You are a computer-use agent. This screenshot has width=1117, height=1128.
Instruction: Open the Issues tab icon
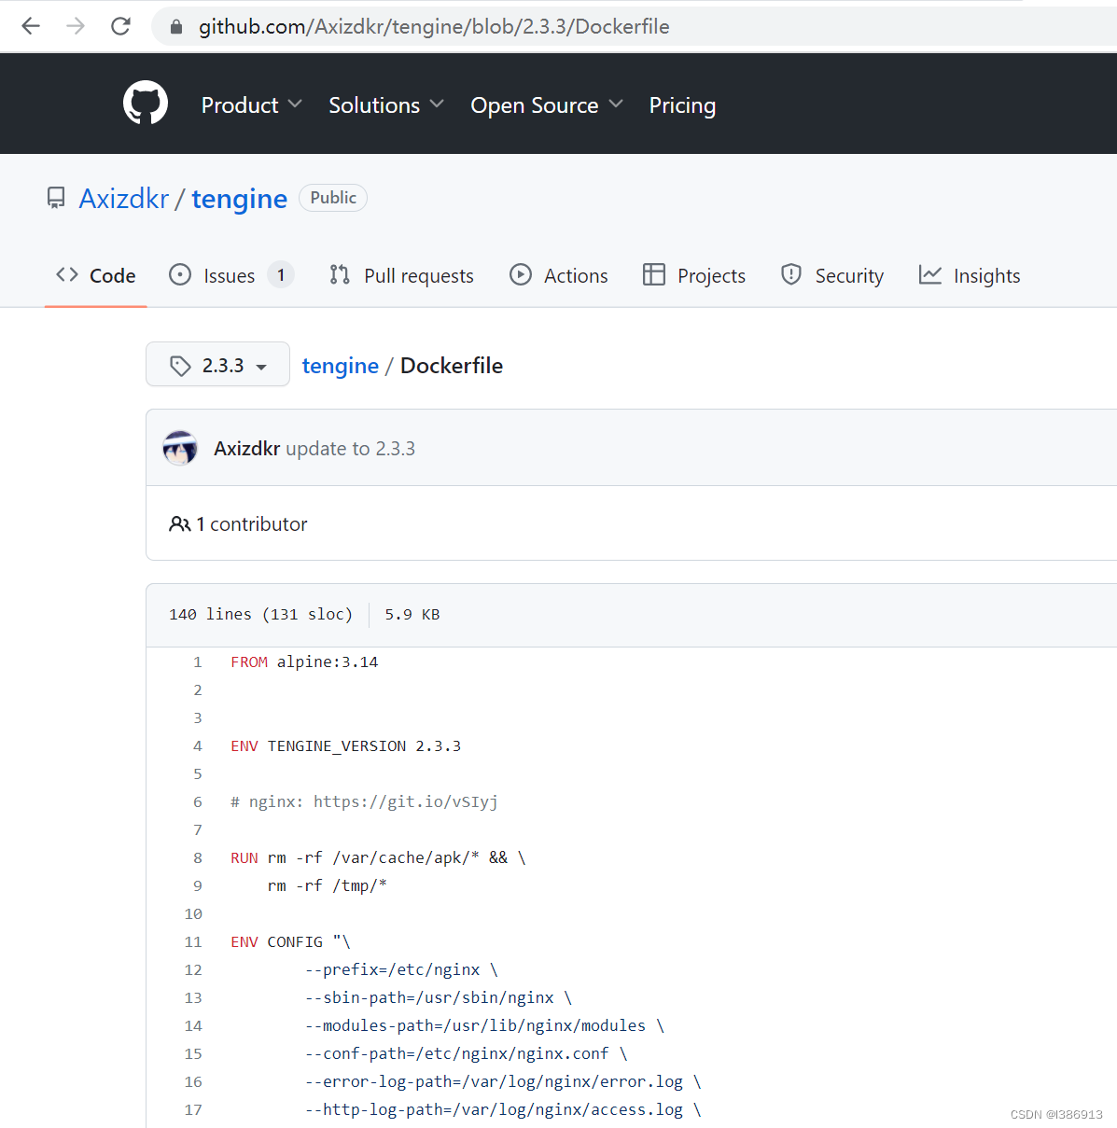click(x=179, y=275)
